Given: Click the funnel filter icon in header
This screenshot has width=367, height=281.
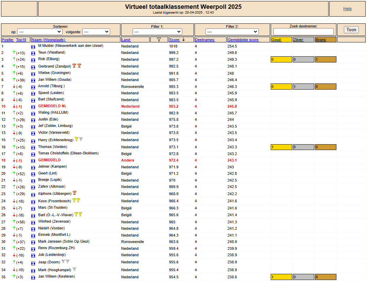Looking at the screenshot, I should [x=159, y=40].
